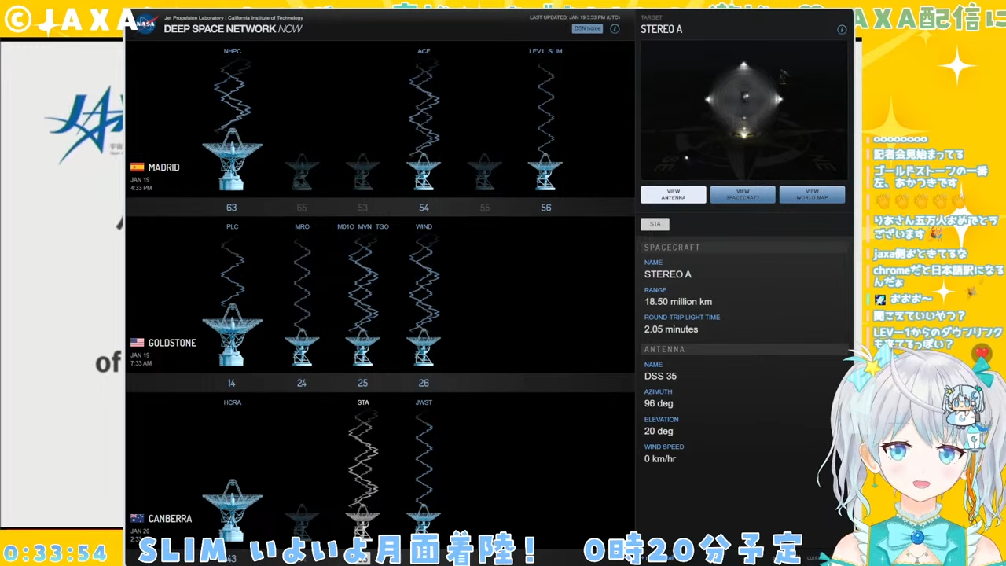
Task: Click the spacecraft name STEREO A value
Action: (x=667, y=274)
